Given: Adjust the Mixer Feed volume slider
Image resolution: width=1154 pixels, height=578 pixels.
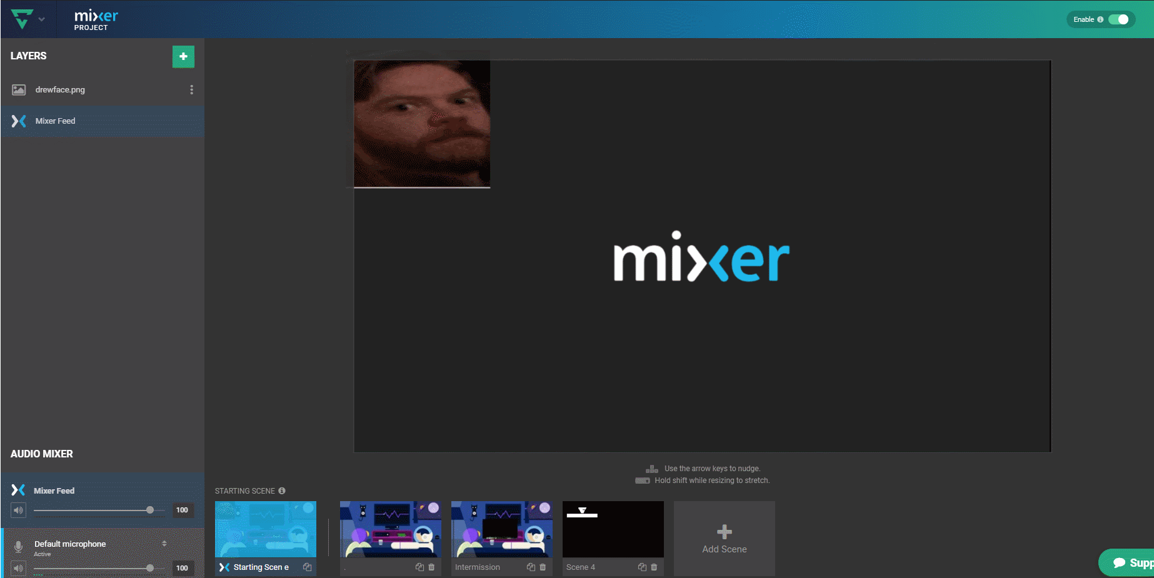Looking at the screenshot, I should point(99,511).
